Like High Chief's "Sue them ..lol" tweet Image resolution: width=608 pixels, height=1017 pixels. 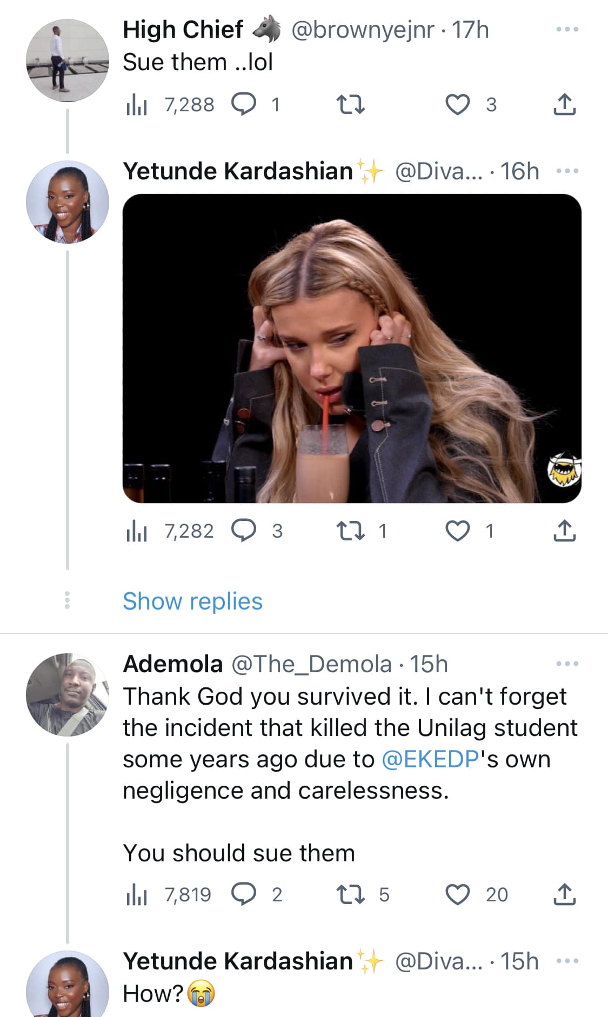[x=457, y=105]
